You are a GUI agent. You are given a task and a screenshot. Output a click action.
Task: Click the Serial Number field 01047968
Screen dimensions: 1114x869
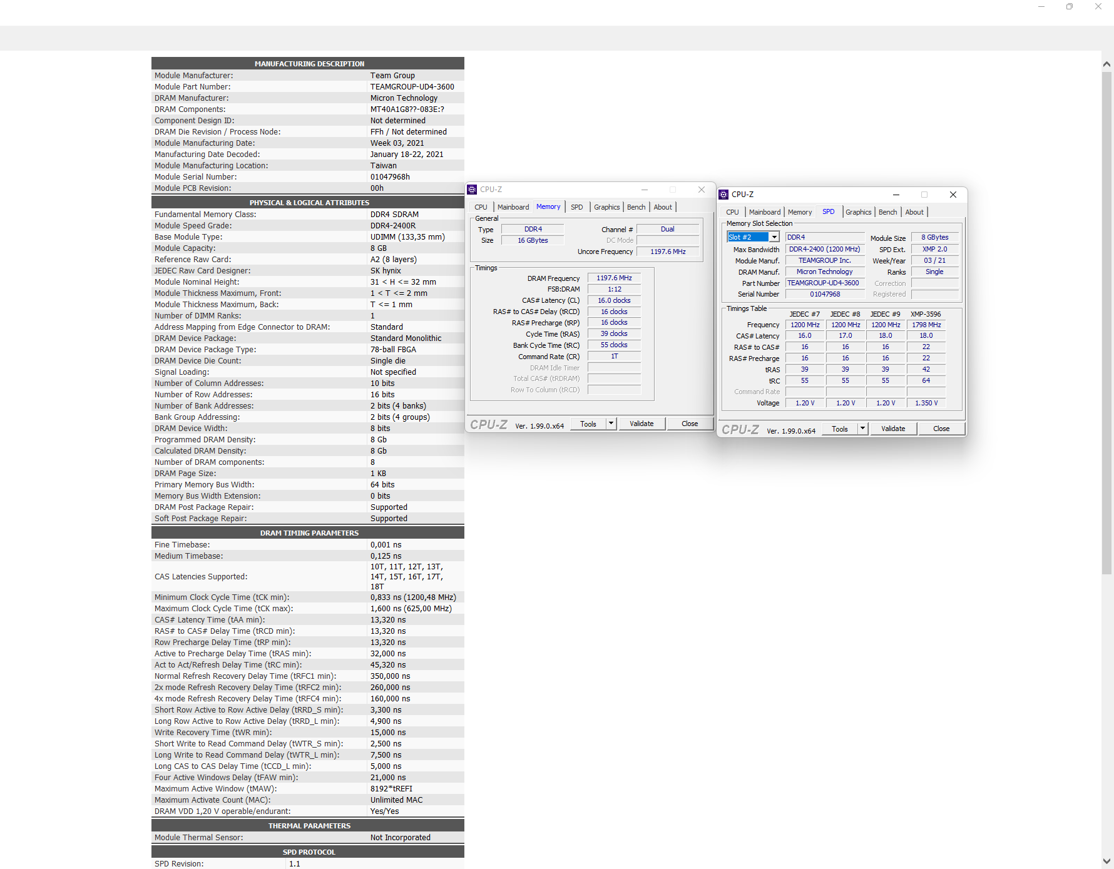(825, 294)
